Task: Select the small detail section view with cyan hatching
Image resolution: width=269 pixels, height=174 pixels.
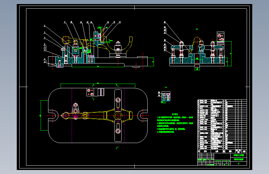Action: [165, 97]
